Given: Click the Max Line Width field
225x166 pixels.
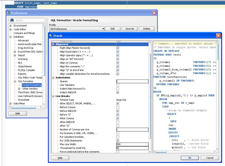Looking at the screenshot, I should pyautogui.click(x=132, y=144).
